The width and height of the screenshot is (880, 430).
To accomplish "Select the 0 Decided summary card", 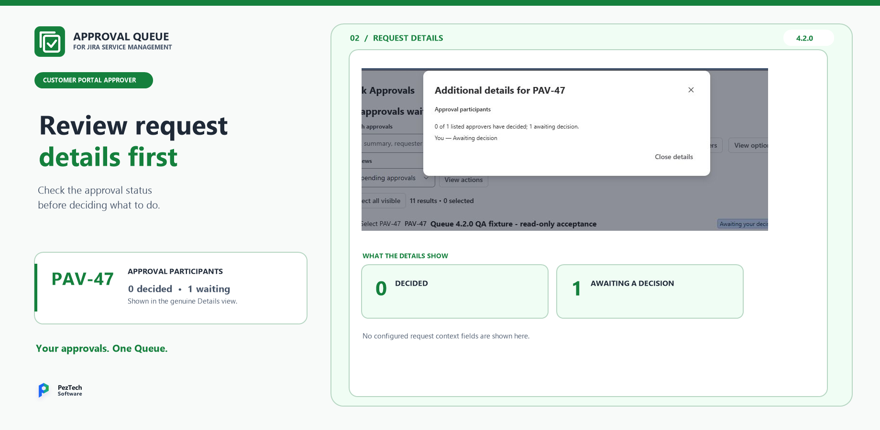I will [x=455, y=291].
